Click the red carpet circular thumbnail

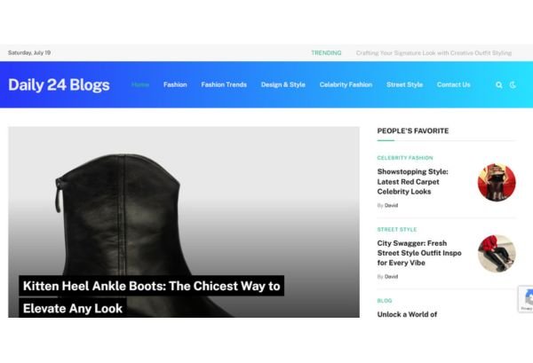click(x=497, y=182)
